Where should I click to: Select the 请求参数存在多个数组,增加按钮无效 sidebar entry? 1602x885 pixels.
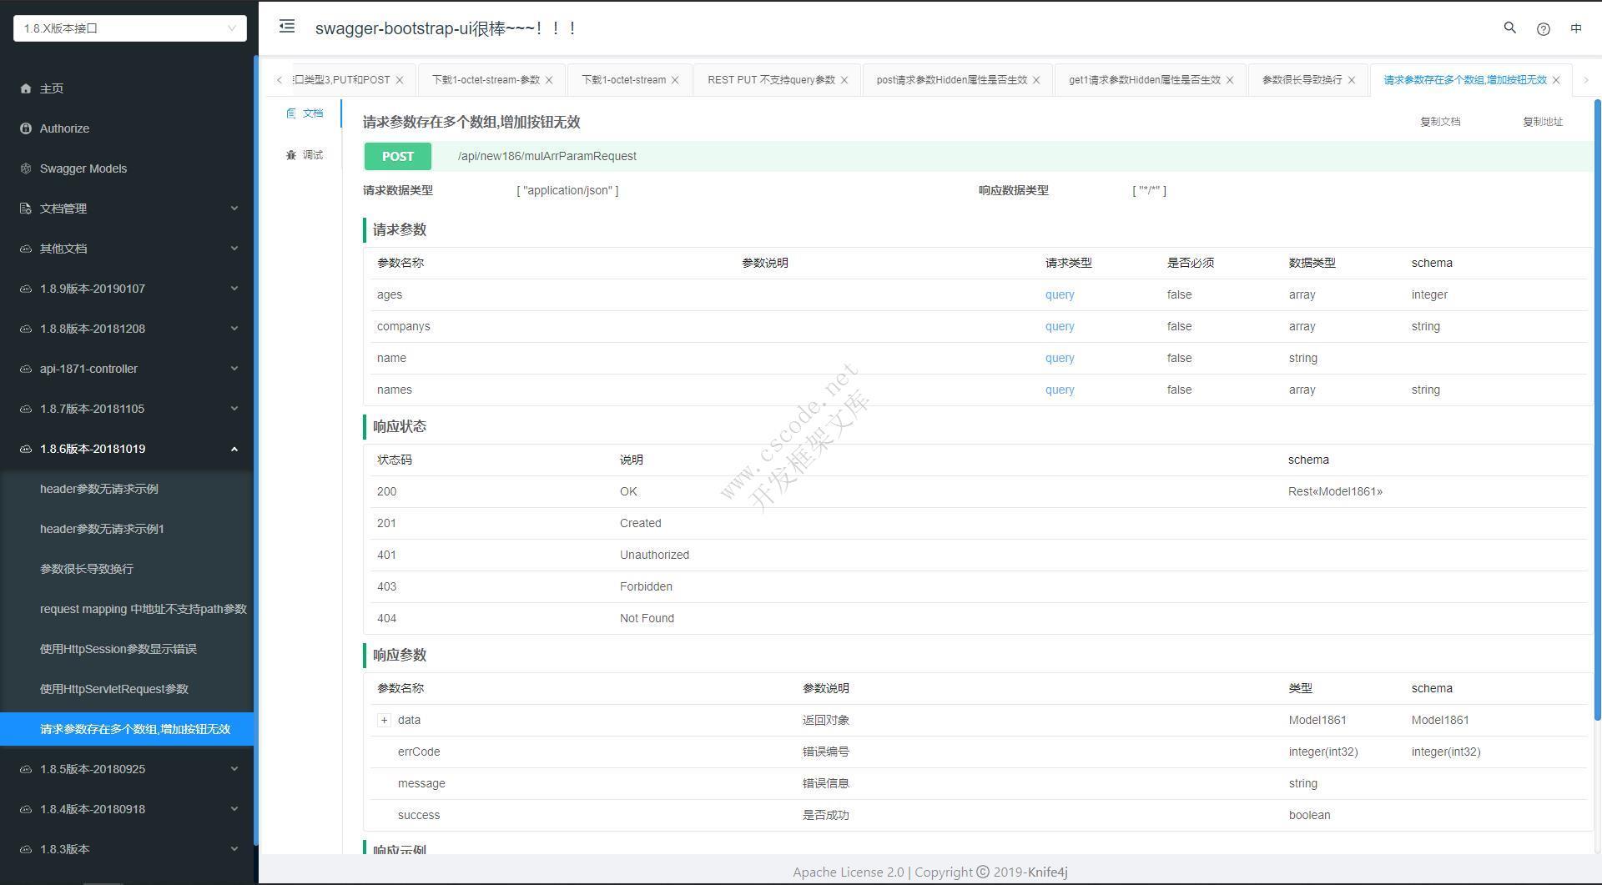coord(135,728)
